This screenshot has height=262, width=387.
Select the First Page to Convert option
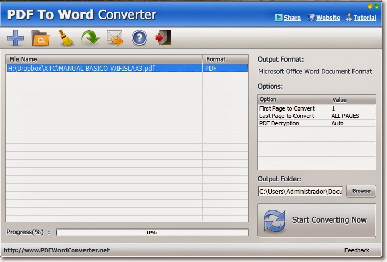pos(287,108)
